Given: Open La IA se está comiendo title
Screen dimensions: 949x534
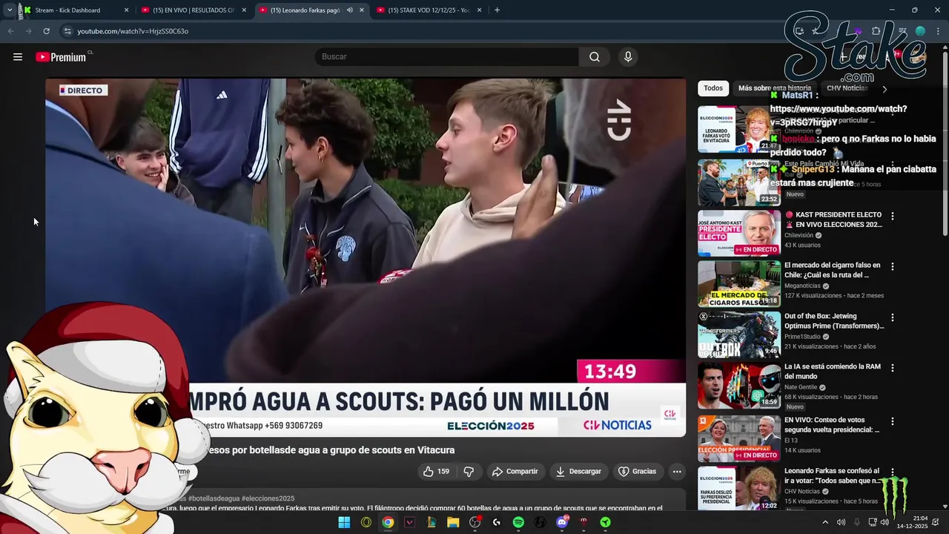Looking at the screenshot, I should coord(833,371).
